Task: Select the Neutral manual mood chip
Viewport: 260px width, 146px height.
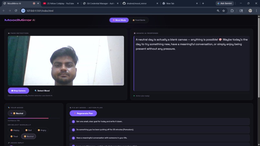Action: (28, 136)
